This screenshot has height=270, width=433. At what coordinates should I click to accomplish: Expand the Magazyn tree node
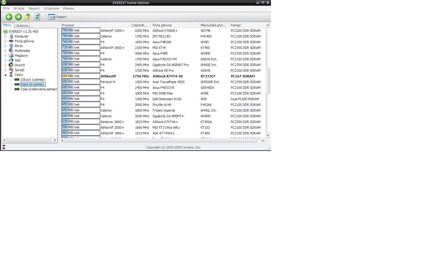pyautogui.click(x=5, y=55)
